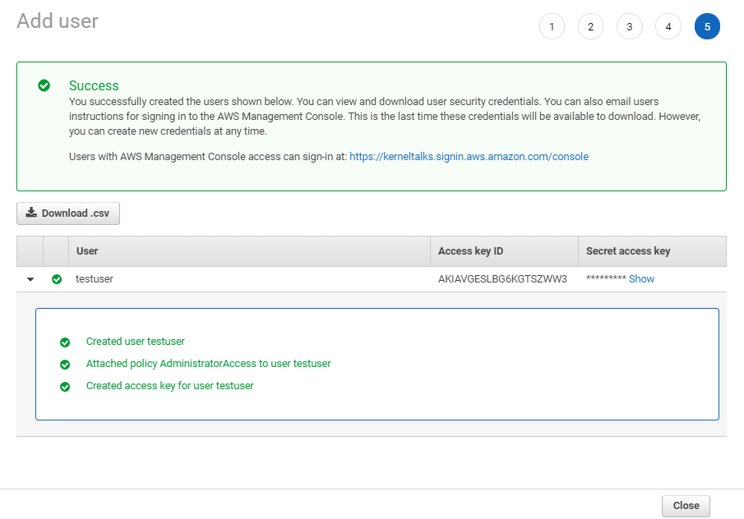Click check icon beside Attached policy AdministratorAccess
Image resolution: width=744 pixels, height=519 pixels.
[65, 365]
